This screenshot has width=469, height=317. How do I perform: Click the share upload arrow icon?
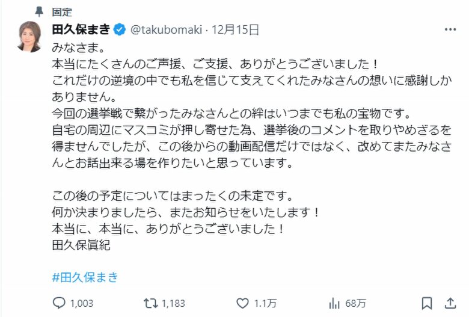[x=449, y=303]
